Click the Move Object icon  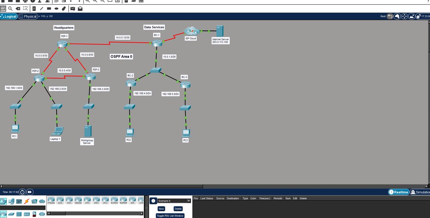[404, 16]
